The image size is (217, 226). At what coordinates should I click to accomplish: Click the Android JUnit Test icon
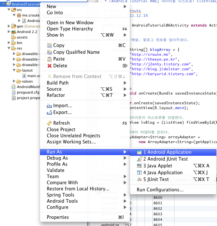(x=139, y=159)
